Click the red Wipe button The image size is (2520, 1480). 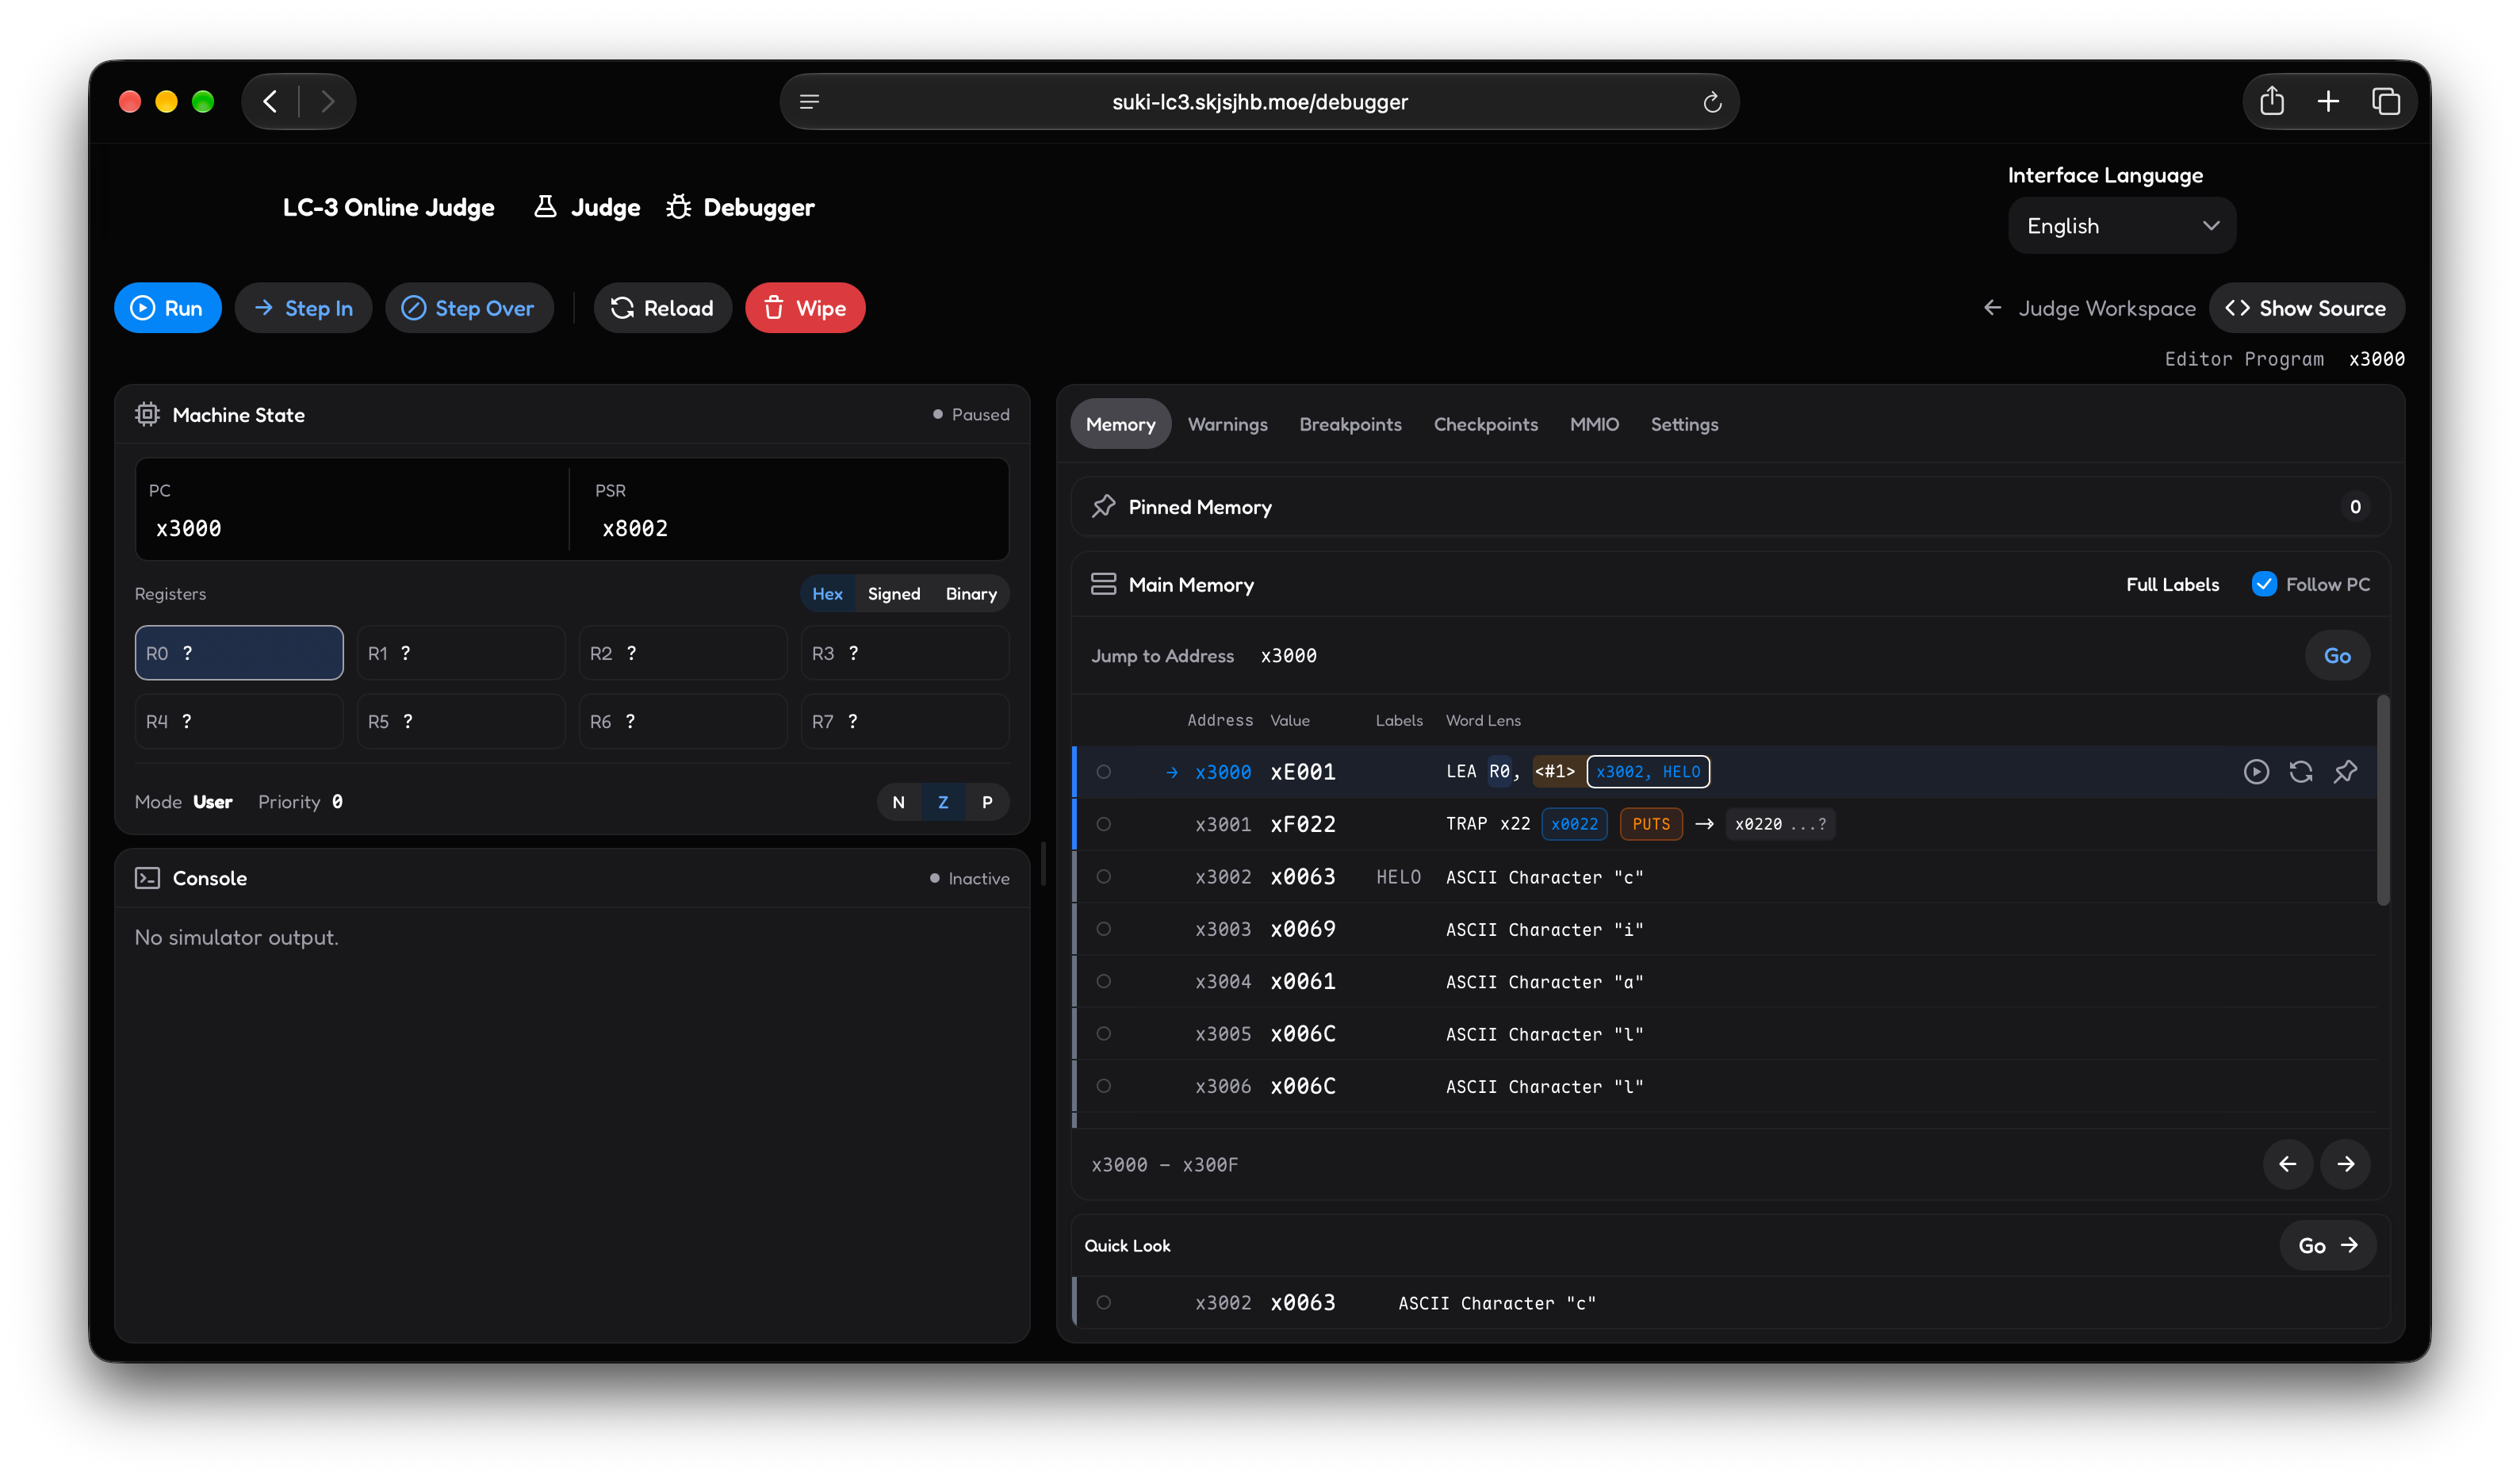click(805, 308)
